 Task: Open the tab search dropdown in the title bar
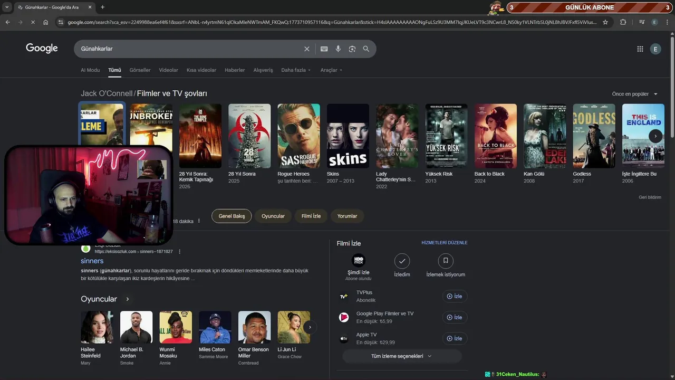pos(6,7)
